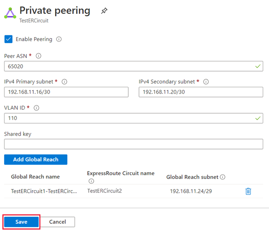Click the Add Global Reach button
The height and width of the screenshot is (230, 269).
tap(36, 159)
